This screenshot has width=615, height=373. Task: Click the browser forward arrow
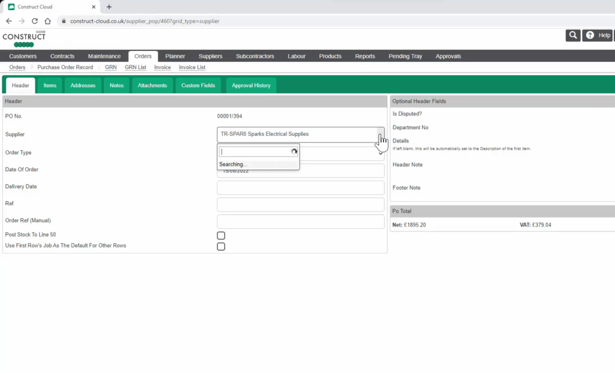(22, 21)
